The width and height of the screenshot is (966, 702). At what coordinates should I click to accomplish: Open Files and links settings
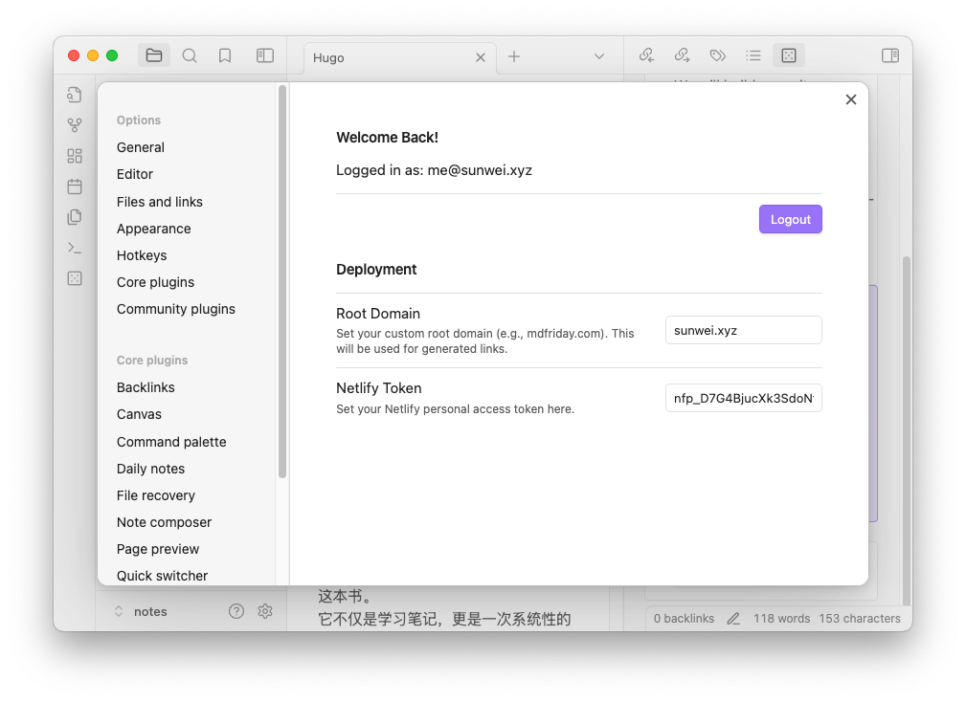click(x=160, y=202)
